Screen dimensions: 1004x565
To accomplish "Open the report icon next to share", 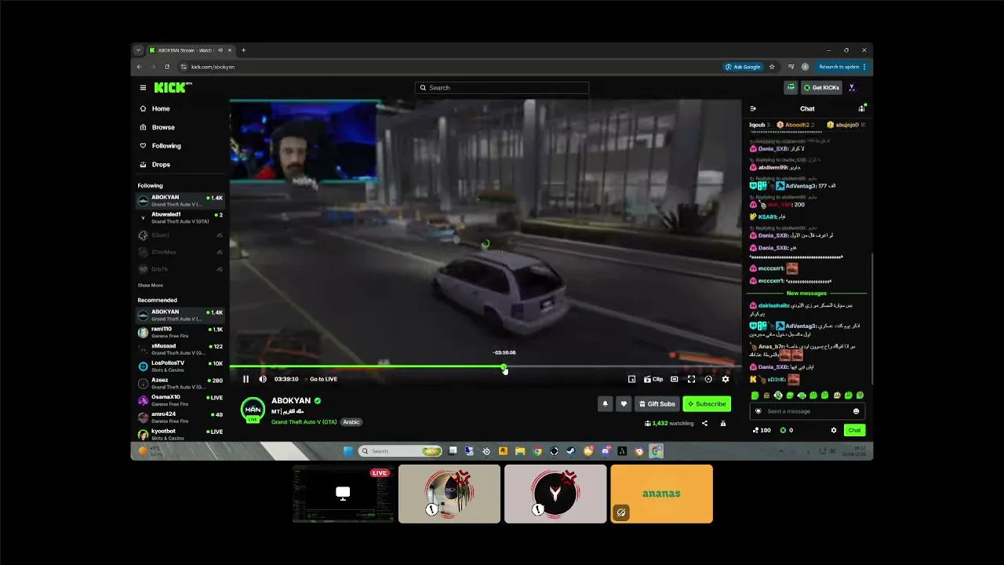I will [x=723, y=424].
